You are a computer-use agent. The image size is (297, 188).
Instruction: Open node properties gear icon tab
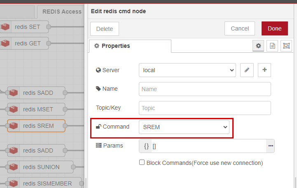258,46
